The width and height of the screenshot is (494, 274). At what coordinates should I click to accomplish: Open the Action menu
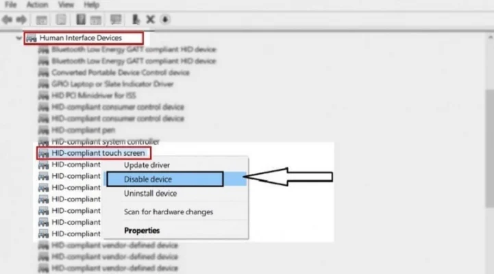[37, 5]
